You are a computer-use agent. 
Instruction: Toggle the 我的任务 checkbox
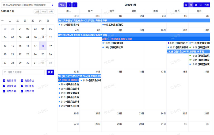point(4,91)
